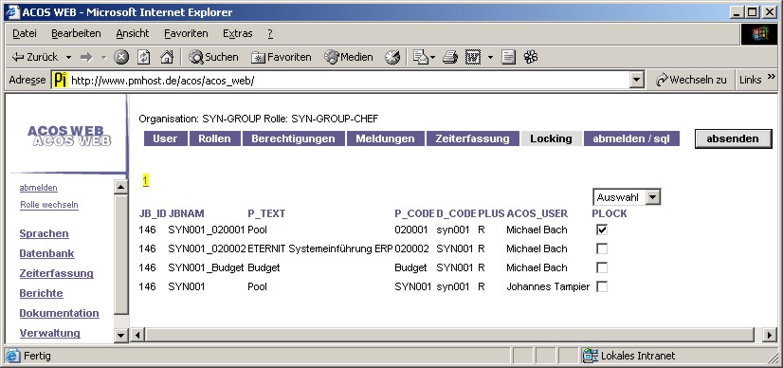Click the IE icon in title bar
This screenshot has width=783, height=368.
[x=13, y=12]
